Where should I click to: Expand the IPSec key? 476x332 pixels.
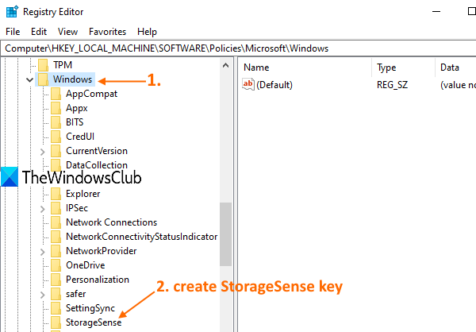click(42, 208)
